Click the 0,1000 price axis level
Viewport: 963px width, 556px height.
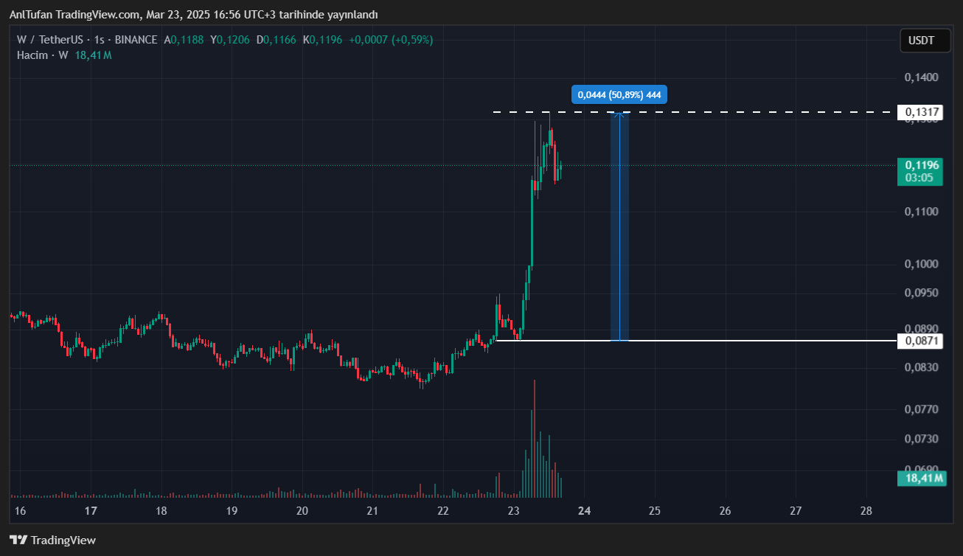pyautogui.click(x=921, y=264)
